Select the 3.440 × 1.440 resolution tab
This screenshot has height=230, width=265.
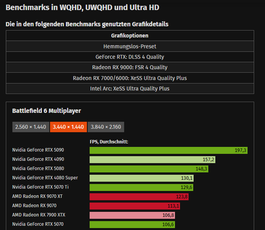pyautogui.click(x=68, y=127)
